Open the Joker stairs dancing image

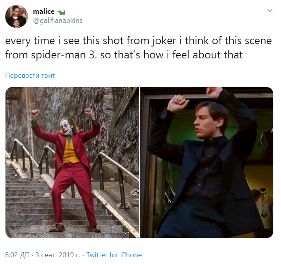(72, 163)
